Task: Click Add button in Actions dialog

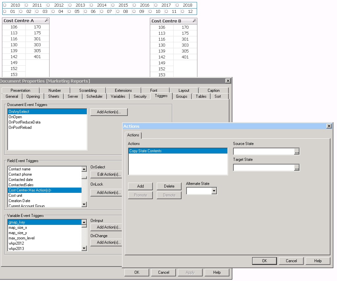Action: 140,186
